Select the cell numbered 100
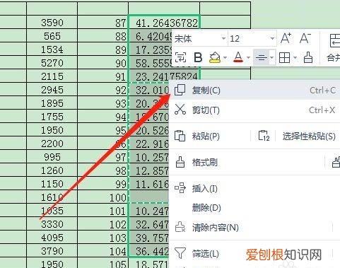The height and width of the screenshot is (268, 340). (x=102, y=197)
